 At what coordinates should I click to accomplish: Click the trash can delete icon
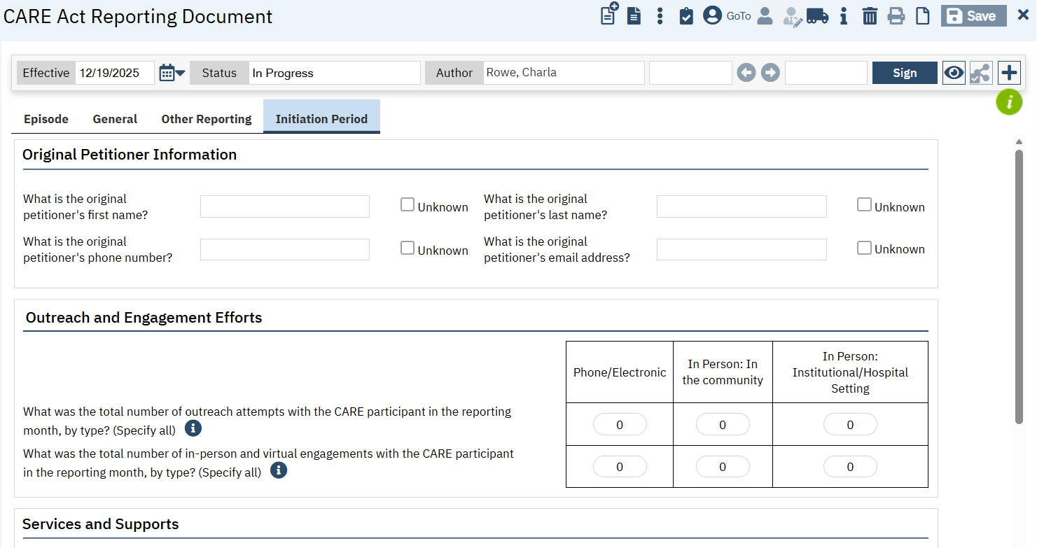click(x=870, y=16)
